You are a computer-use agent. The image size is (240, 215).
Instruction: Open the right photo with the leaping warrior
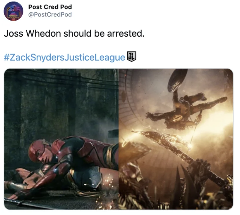176,139
